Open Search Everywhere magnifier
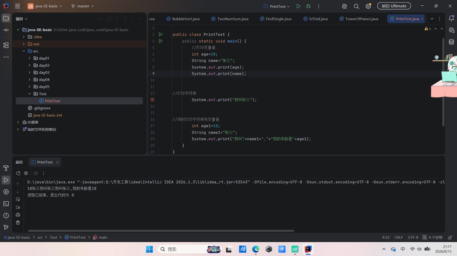This screenshot has height=256, width=457. point(356,6)
